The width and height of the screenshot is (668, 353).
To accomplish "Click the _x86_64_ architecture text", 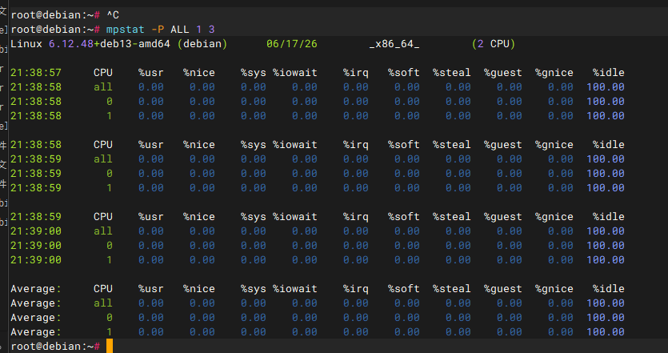I will point(394,44).
